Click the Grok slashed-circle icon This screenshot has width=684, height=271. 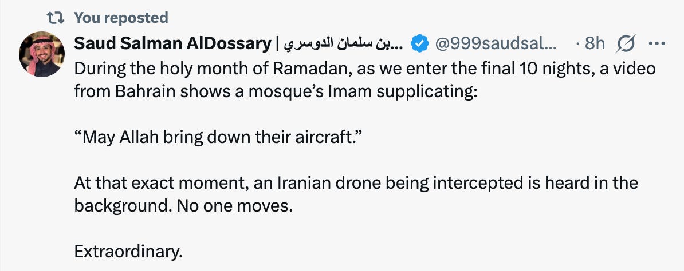click(626, 43)
